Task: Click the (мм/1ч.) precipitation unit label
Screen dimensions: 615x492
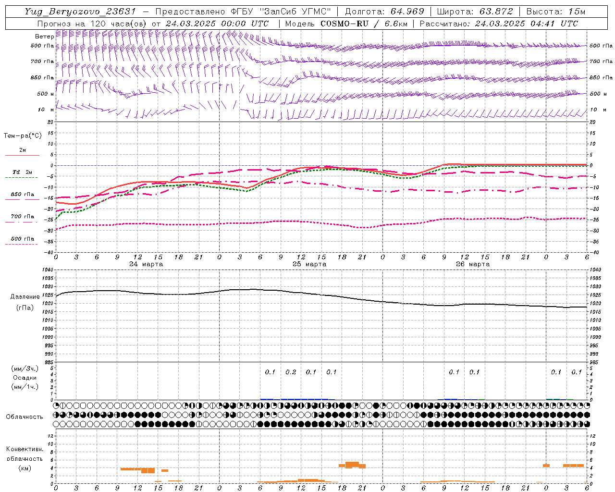Action: click(x=25, y=387)
